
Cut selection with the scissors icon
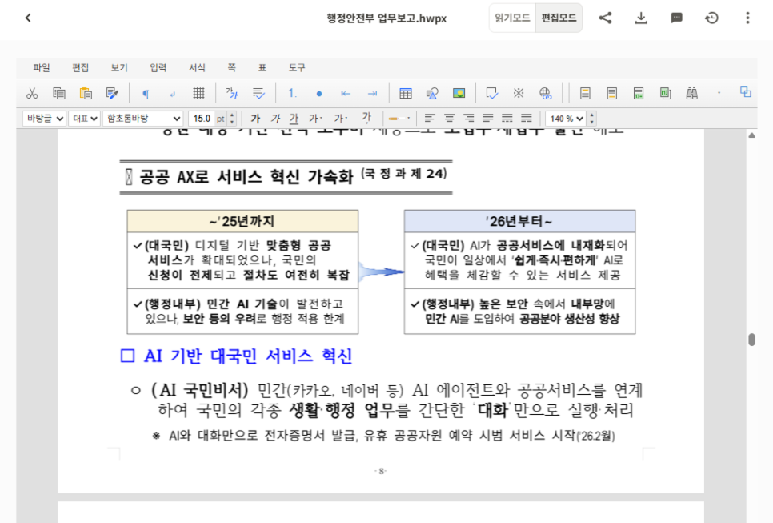point(32,93)
